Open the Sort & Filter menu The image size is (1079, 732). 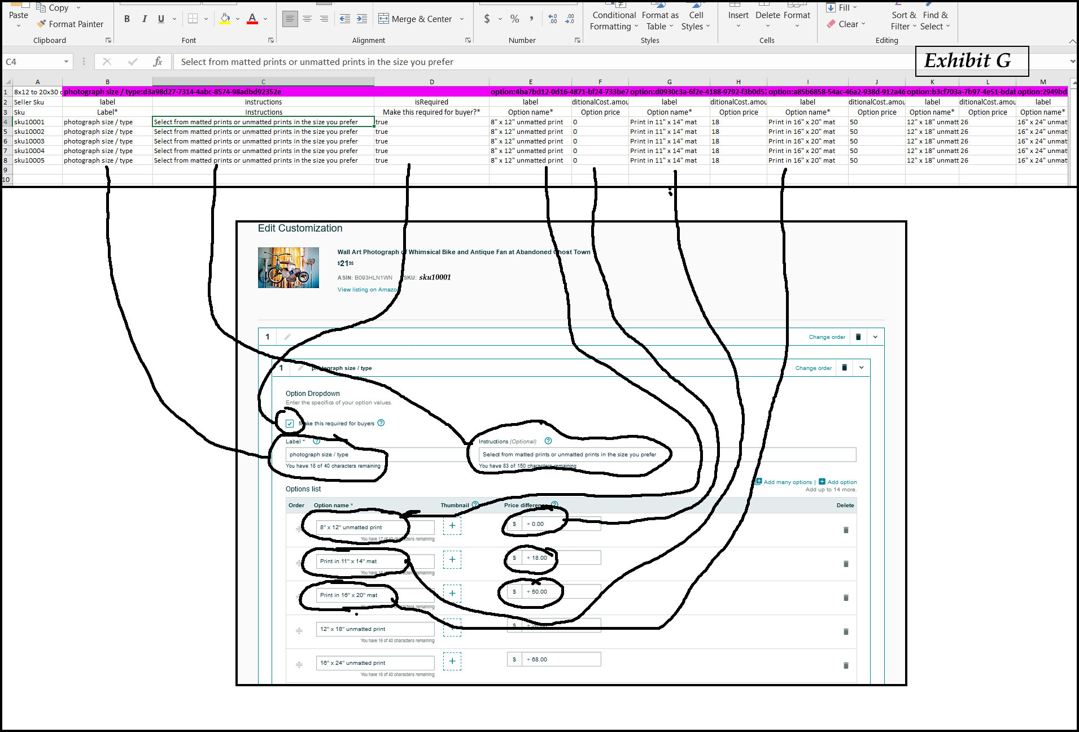[x=903, y=21]
